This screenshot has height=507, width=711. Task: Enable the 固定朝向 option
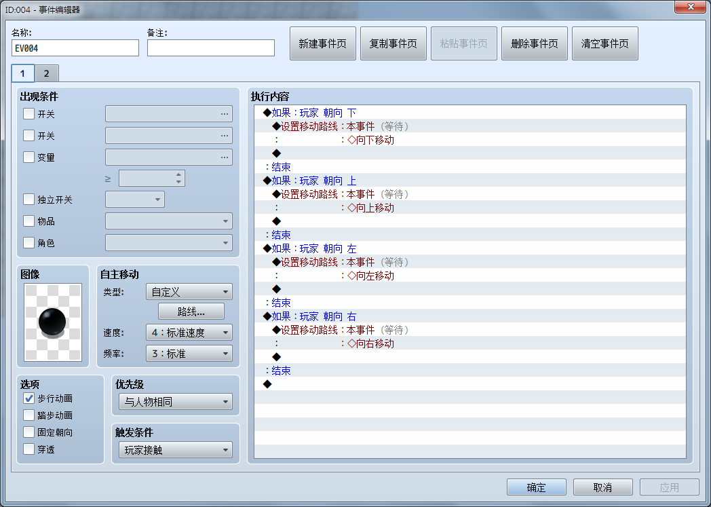click(28, 432)
